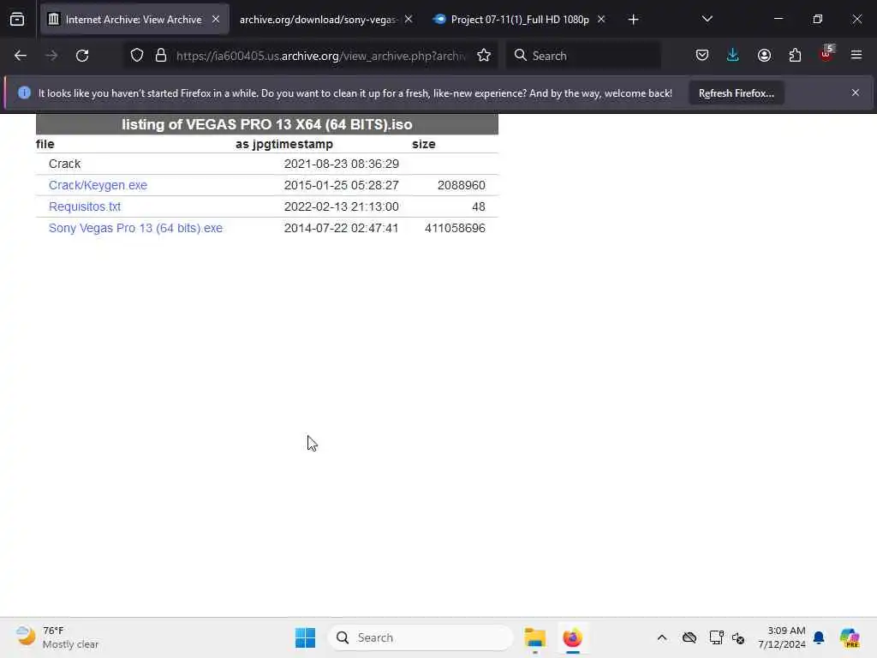Open the notifications bell icon
Screen dimensions: 877x658
point(819,637)
